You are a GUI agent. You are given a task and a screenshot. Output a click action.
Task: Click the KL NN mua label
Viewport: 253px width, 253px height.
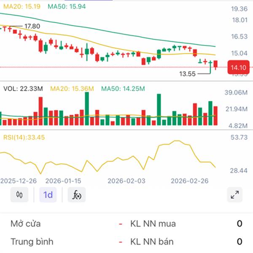coord(153,224)
